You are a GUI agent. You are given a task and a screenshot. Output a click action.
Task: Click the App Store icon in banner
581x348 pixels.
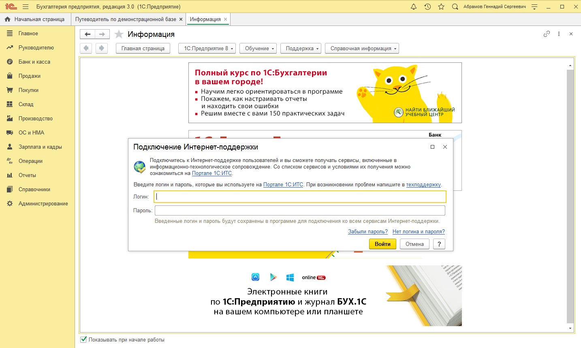click(x=255, y=277)
